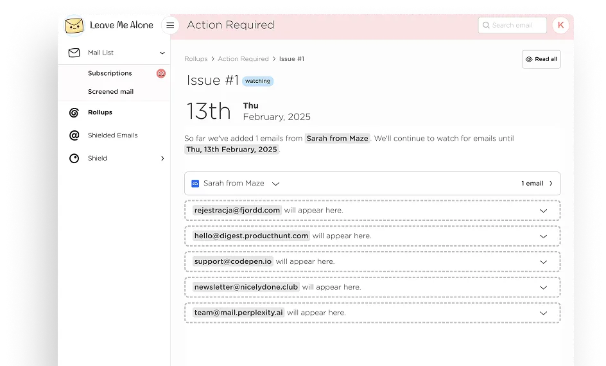Click the eye icon in Read all
The width and height of the screenshot is (606, 366).
pyautogui.click(x=529, y=59)
